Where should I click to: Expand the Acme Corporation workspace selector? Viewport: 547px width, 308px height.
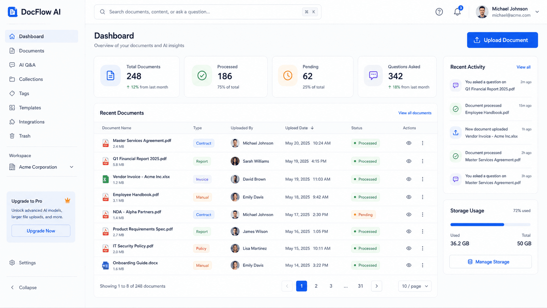click(x=42, y=167)
